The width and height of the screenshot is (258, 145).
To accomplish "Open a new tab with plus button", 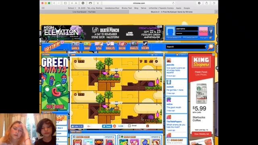I will point(216,12).
